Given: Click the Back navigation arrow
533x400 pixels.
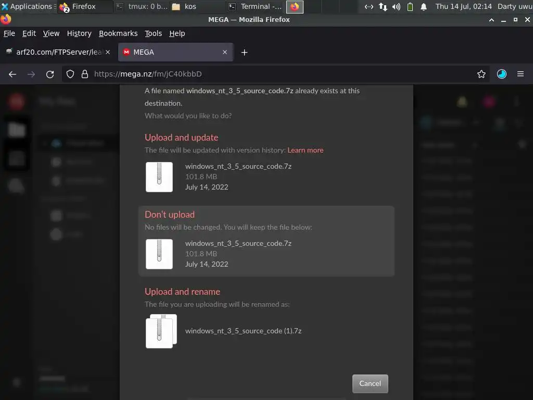Looking at the screenshot, I should pyautogui.click(x=12, y=74).
